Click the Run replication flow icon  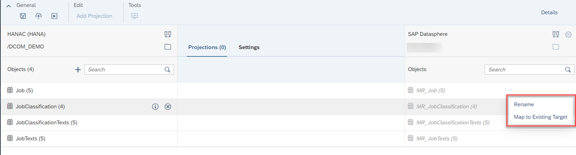[54, 16]
